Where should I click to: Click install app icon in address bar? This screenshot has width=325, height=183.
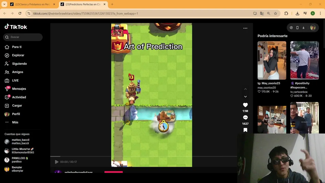pyautogui.click(x=255, y=13)
